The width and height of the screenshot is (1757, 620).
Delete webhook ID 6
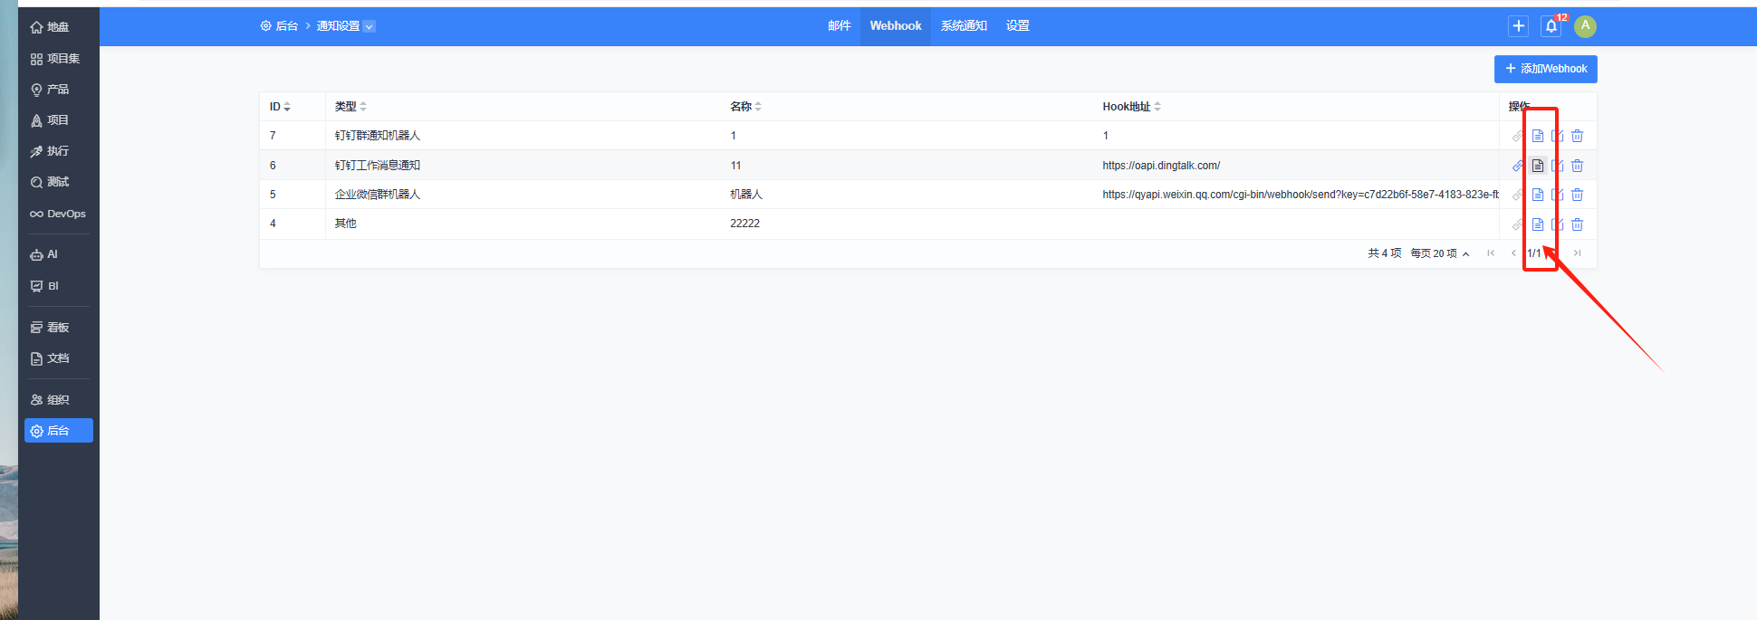[1578, 166]
